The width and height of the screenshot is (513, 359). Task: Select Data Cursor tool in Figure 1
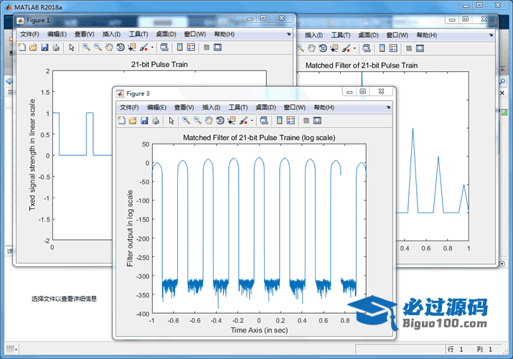click(x=132, y=47)
